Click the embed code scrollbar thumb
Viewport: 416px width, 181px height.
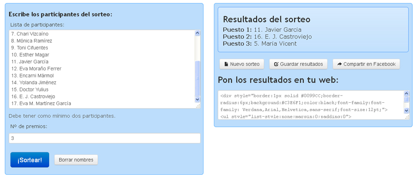(x=406, y=100)
